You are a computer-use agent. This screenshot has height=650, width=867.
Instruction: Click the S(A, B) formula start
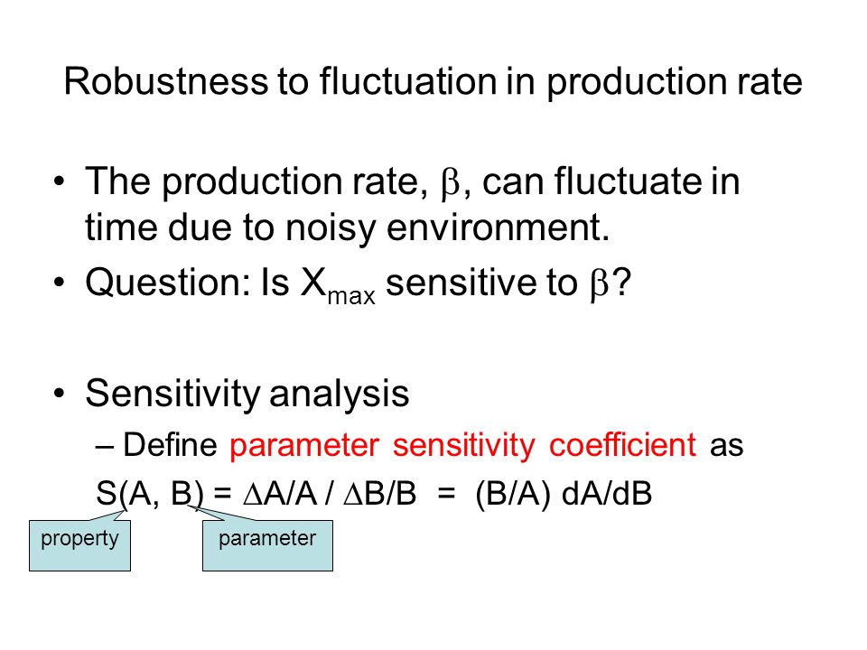click(149, 493)
